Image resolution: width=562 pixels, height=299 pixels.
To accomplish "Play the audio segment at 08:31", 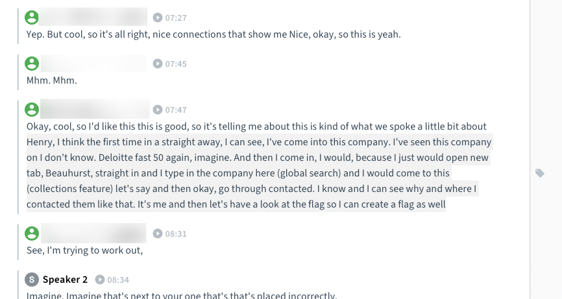I will [157, 233].
